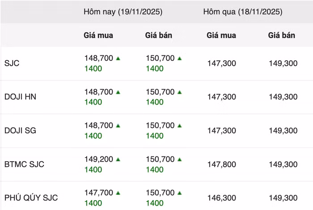Click the green arrow beside DOJI SG buy price
This screenshot has width=313, height=210.
(x=118, y=126)
